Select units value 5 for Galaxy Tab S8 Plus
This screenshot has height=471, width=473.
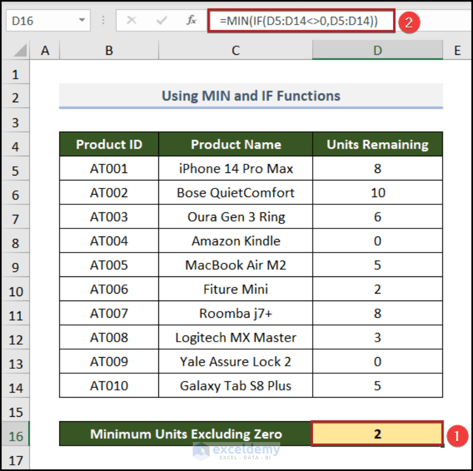pos(378,385)
